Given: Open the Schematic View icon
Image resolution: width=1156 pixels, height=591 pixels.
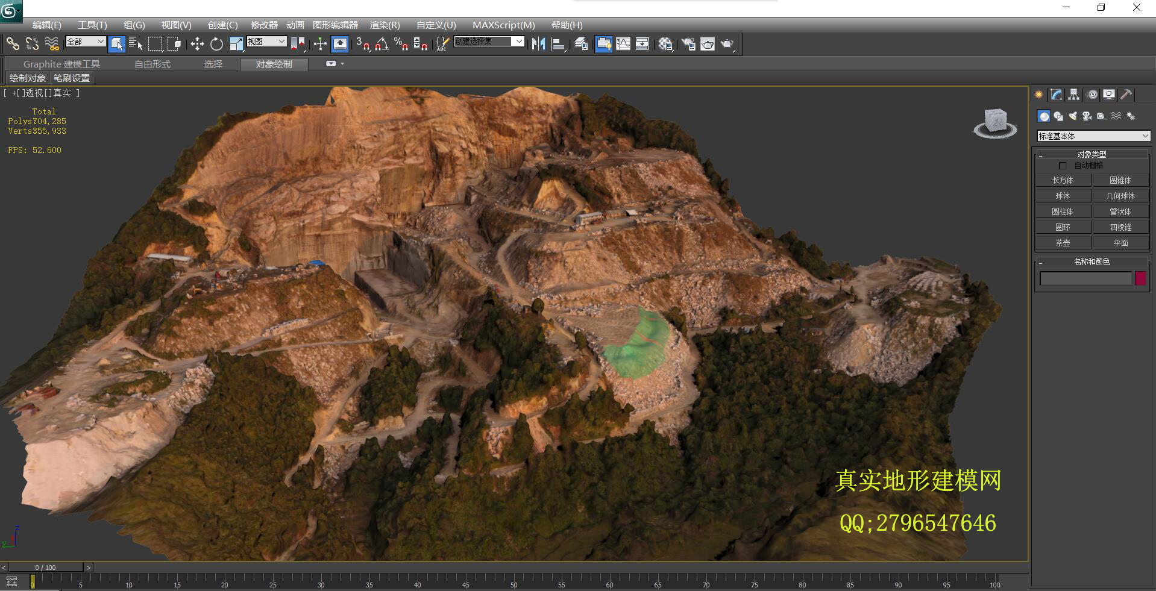Looking at the screenshot, I should [642, 43].
